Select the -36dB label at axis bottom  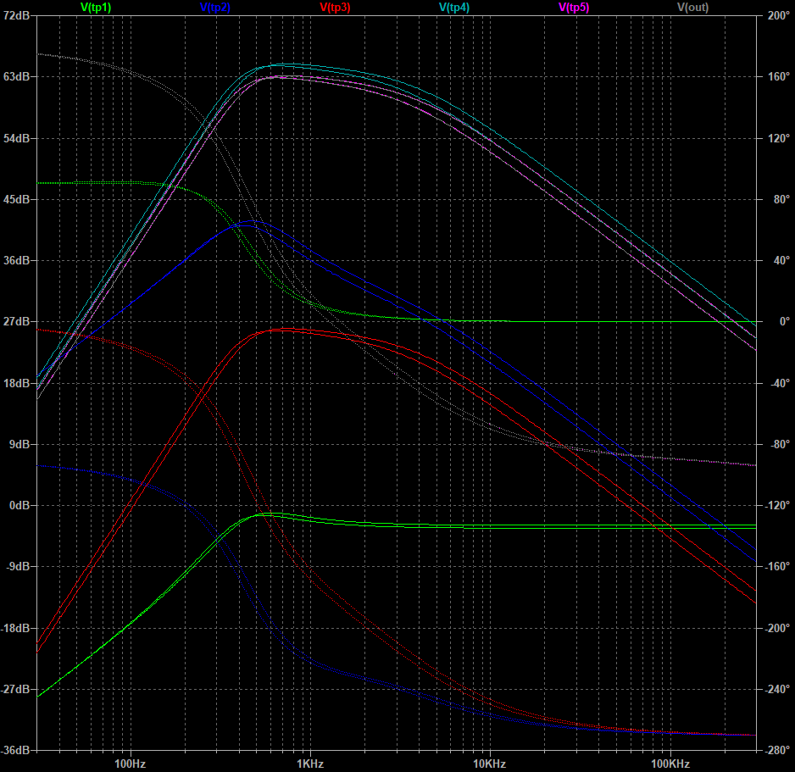pos(16,751)
